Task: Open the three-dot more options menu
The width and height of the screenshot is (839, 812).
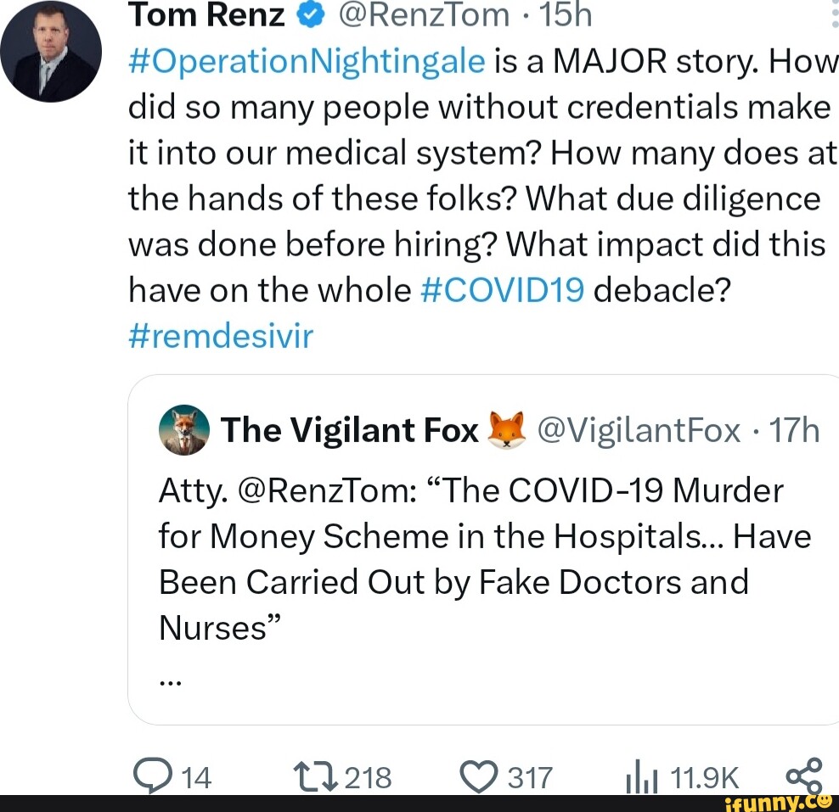Action: coord(832,14)
